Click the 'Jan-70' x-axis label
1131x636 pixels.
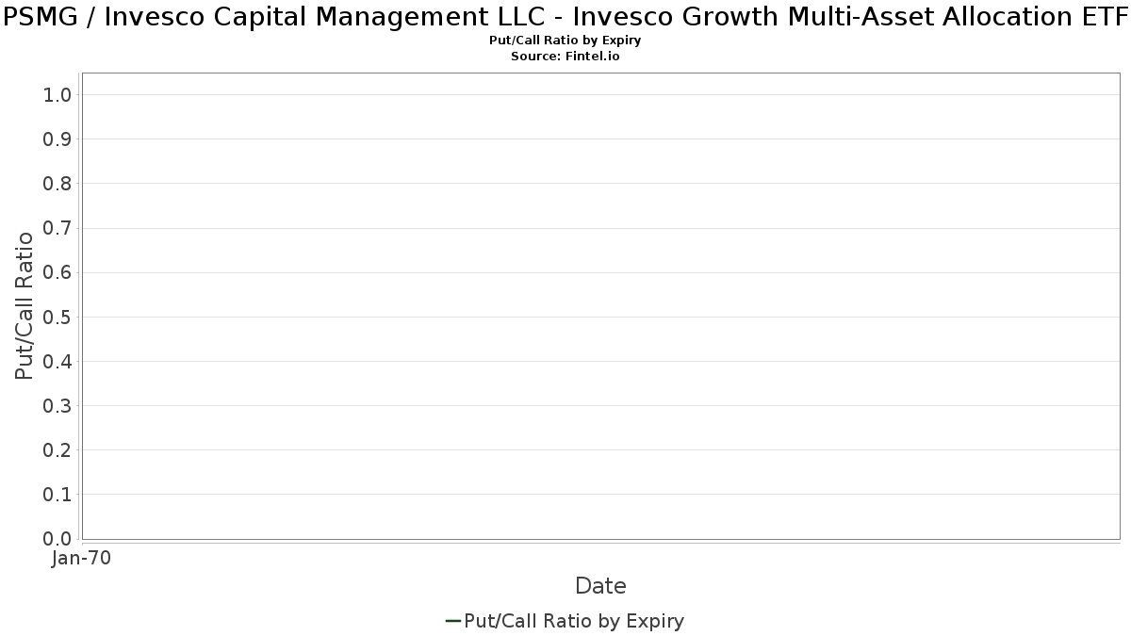click(82, 558)
